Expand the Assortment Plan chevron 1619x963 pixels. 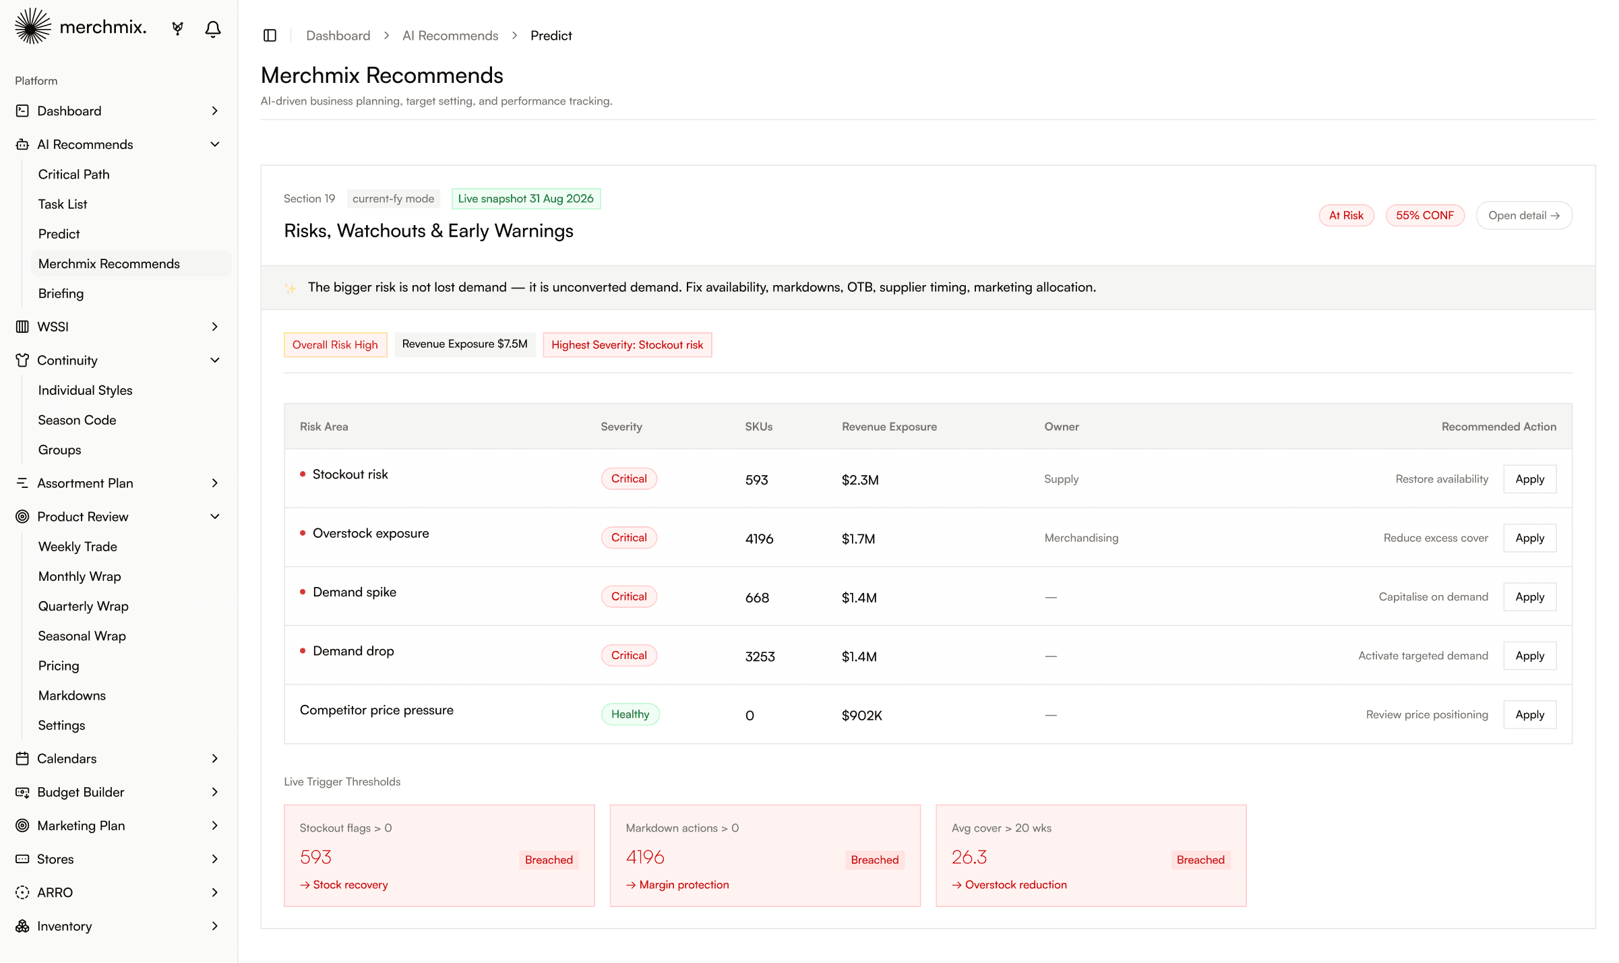pyautogui.click(x=215, y=483)
